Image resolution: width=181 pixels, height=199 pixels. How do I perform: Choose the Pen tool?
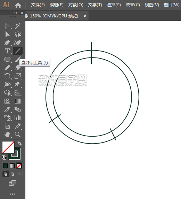click(7, 43)
